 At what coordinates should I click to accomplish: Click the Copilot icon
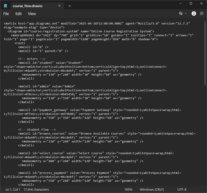[181, 13]
